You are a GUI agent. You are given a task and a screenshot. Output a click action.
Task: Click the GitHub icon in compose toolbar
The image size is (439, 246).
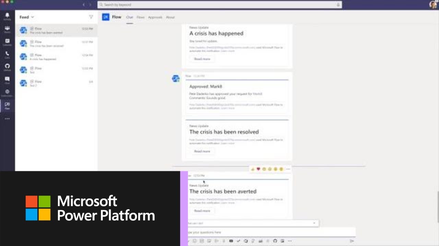275,241
